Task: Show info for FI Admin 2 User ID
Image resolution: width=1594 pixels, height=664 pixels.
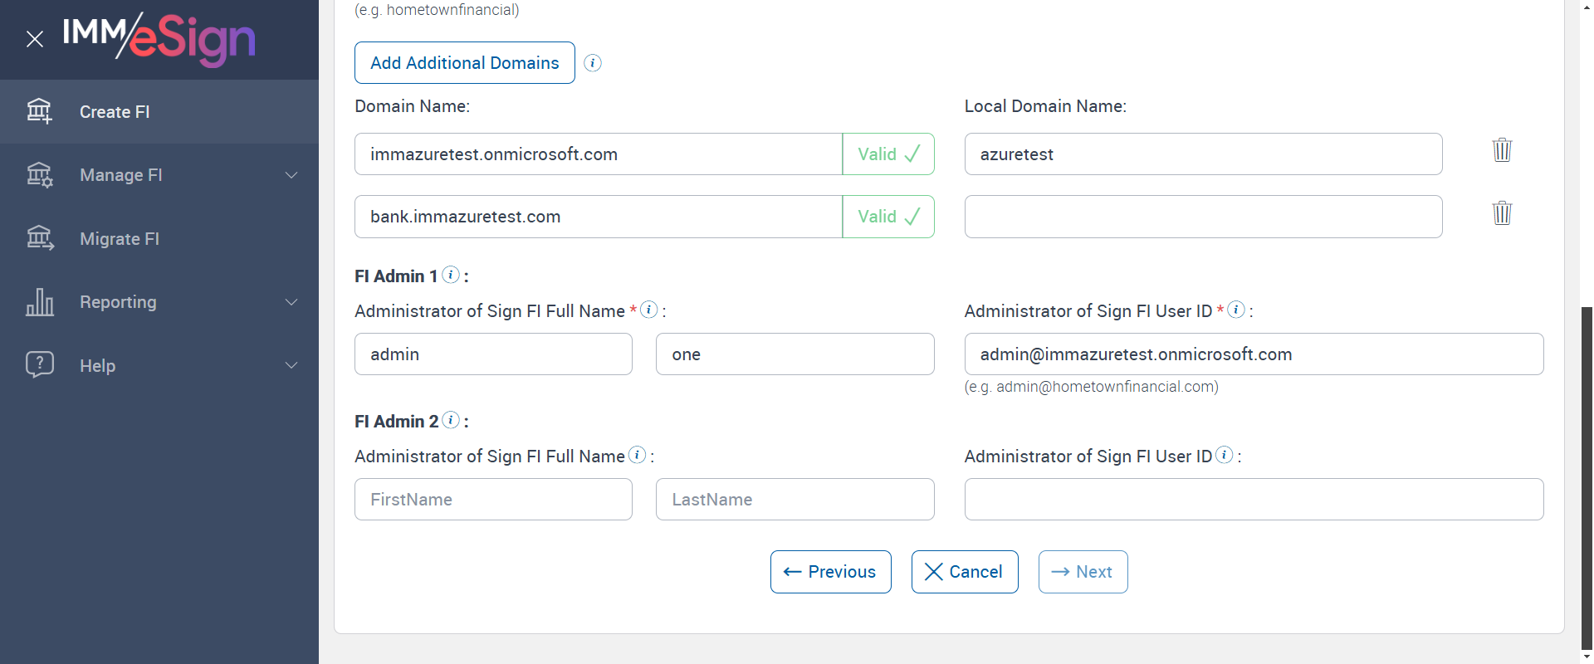Action: [x=1225, y=455]
